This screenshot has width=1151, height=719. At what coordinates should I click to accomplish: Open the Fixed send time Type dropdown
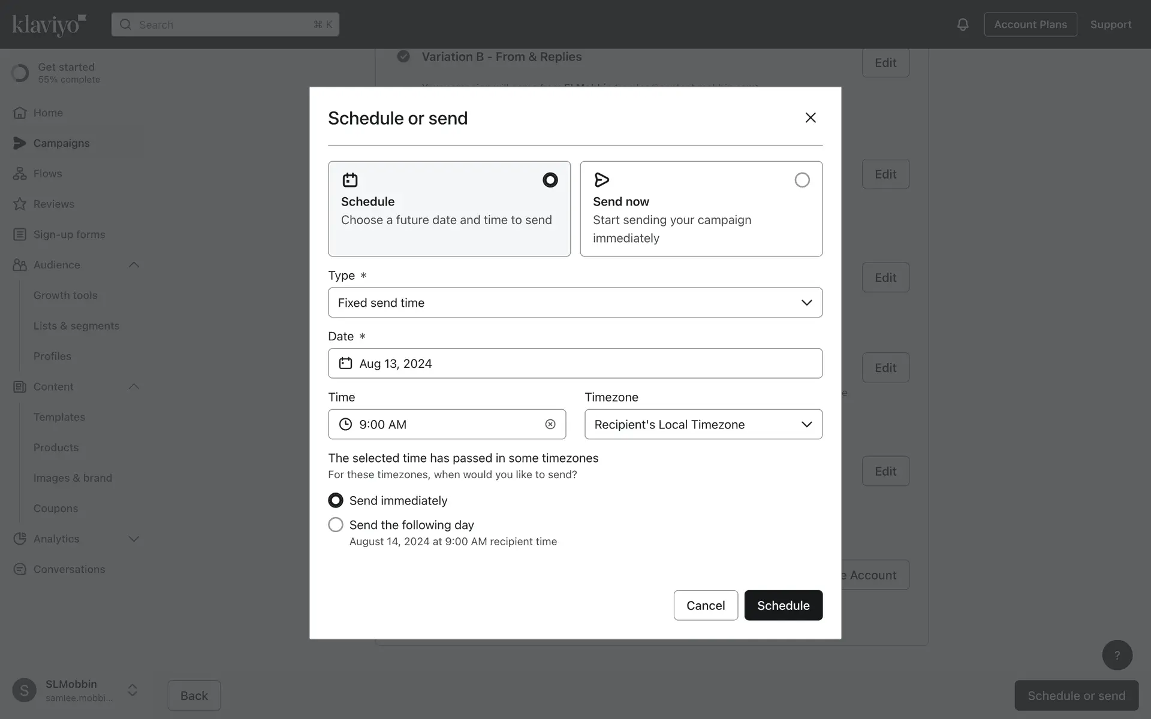(x=575, y=303)
